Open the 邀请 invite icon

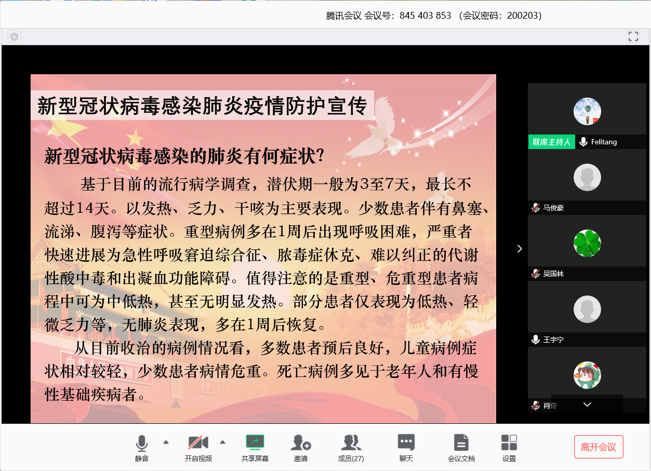pos(300,442)
